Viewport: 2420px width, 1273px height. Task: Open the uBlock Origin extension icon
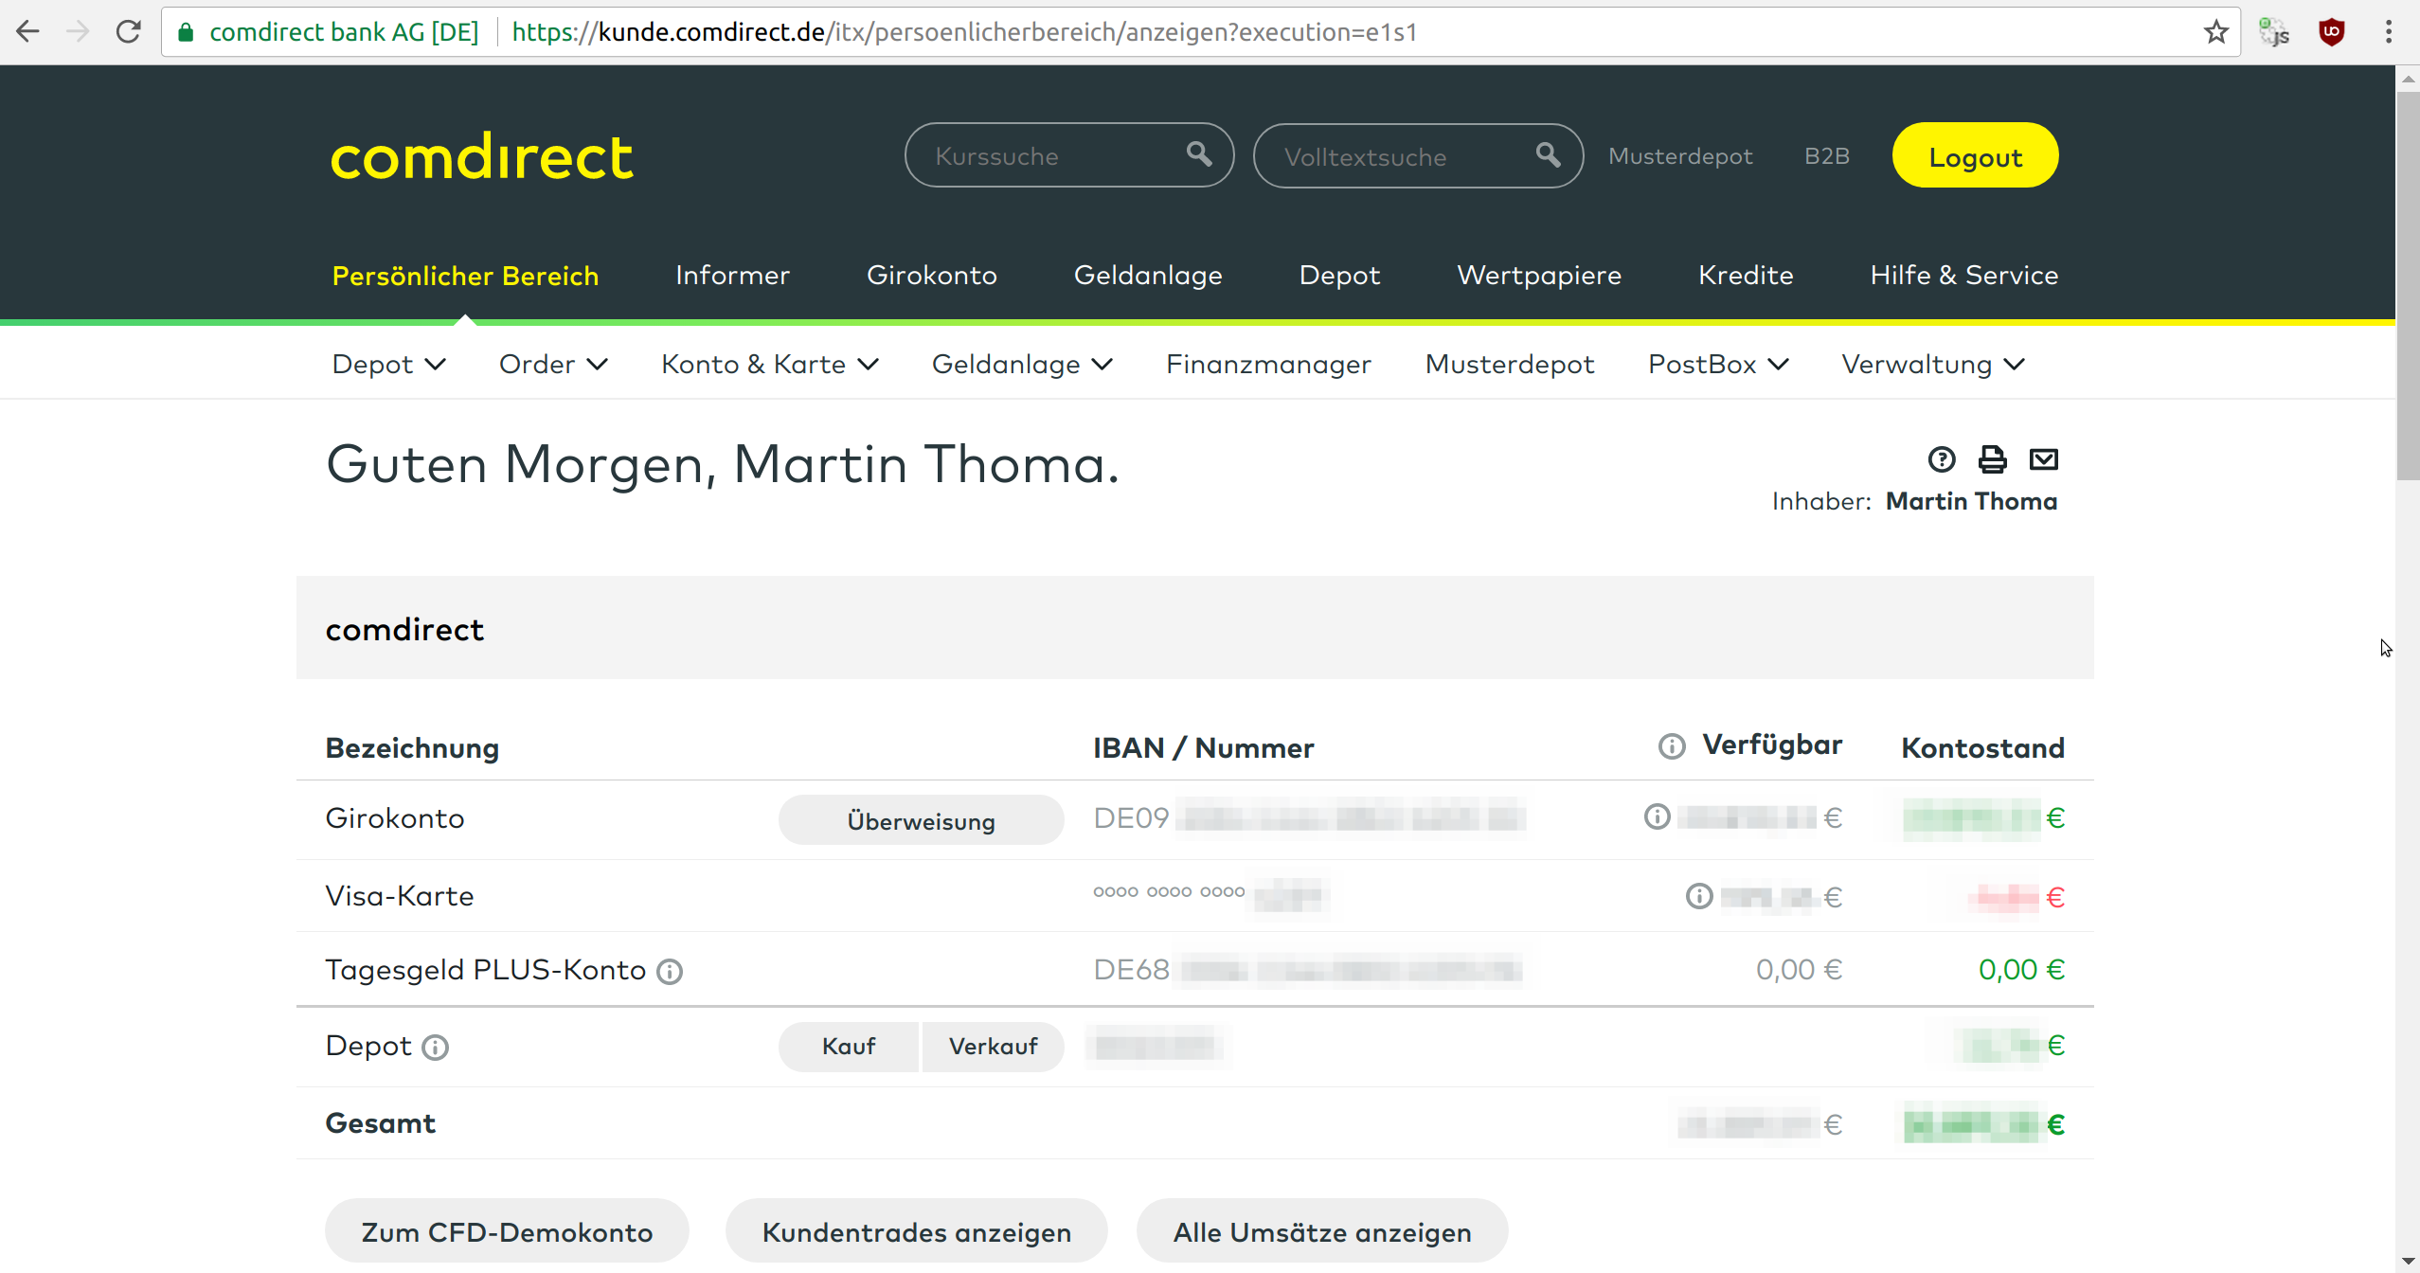pyautogui.click(x=2332, y=31)
